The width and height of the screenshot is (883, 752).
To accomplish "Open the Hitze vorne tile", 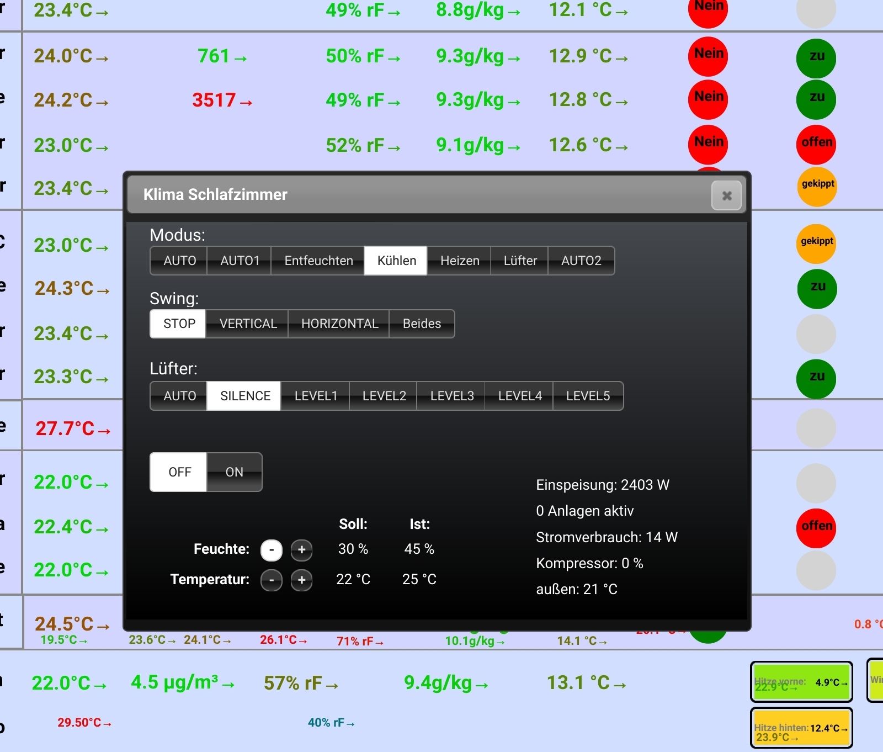I will [x=801, y=682].
